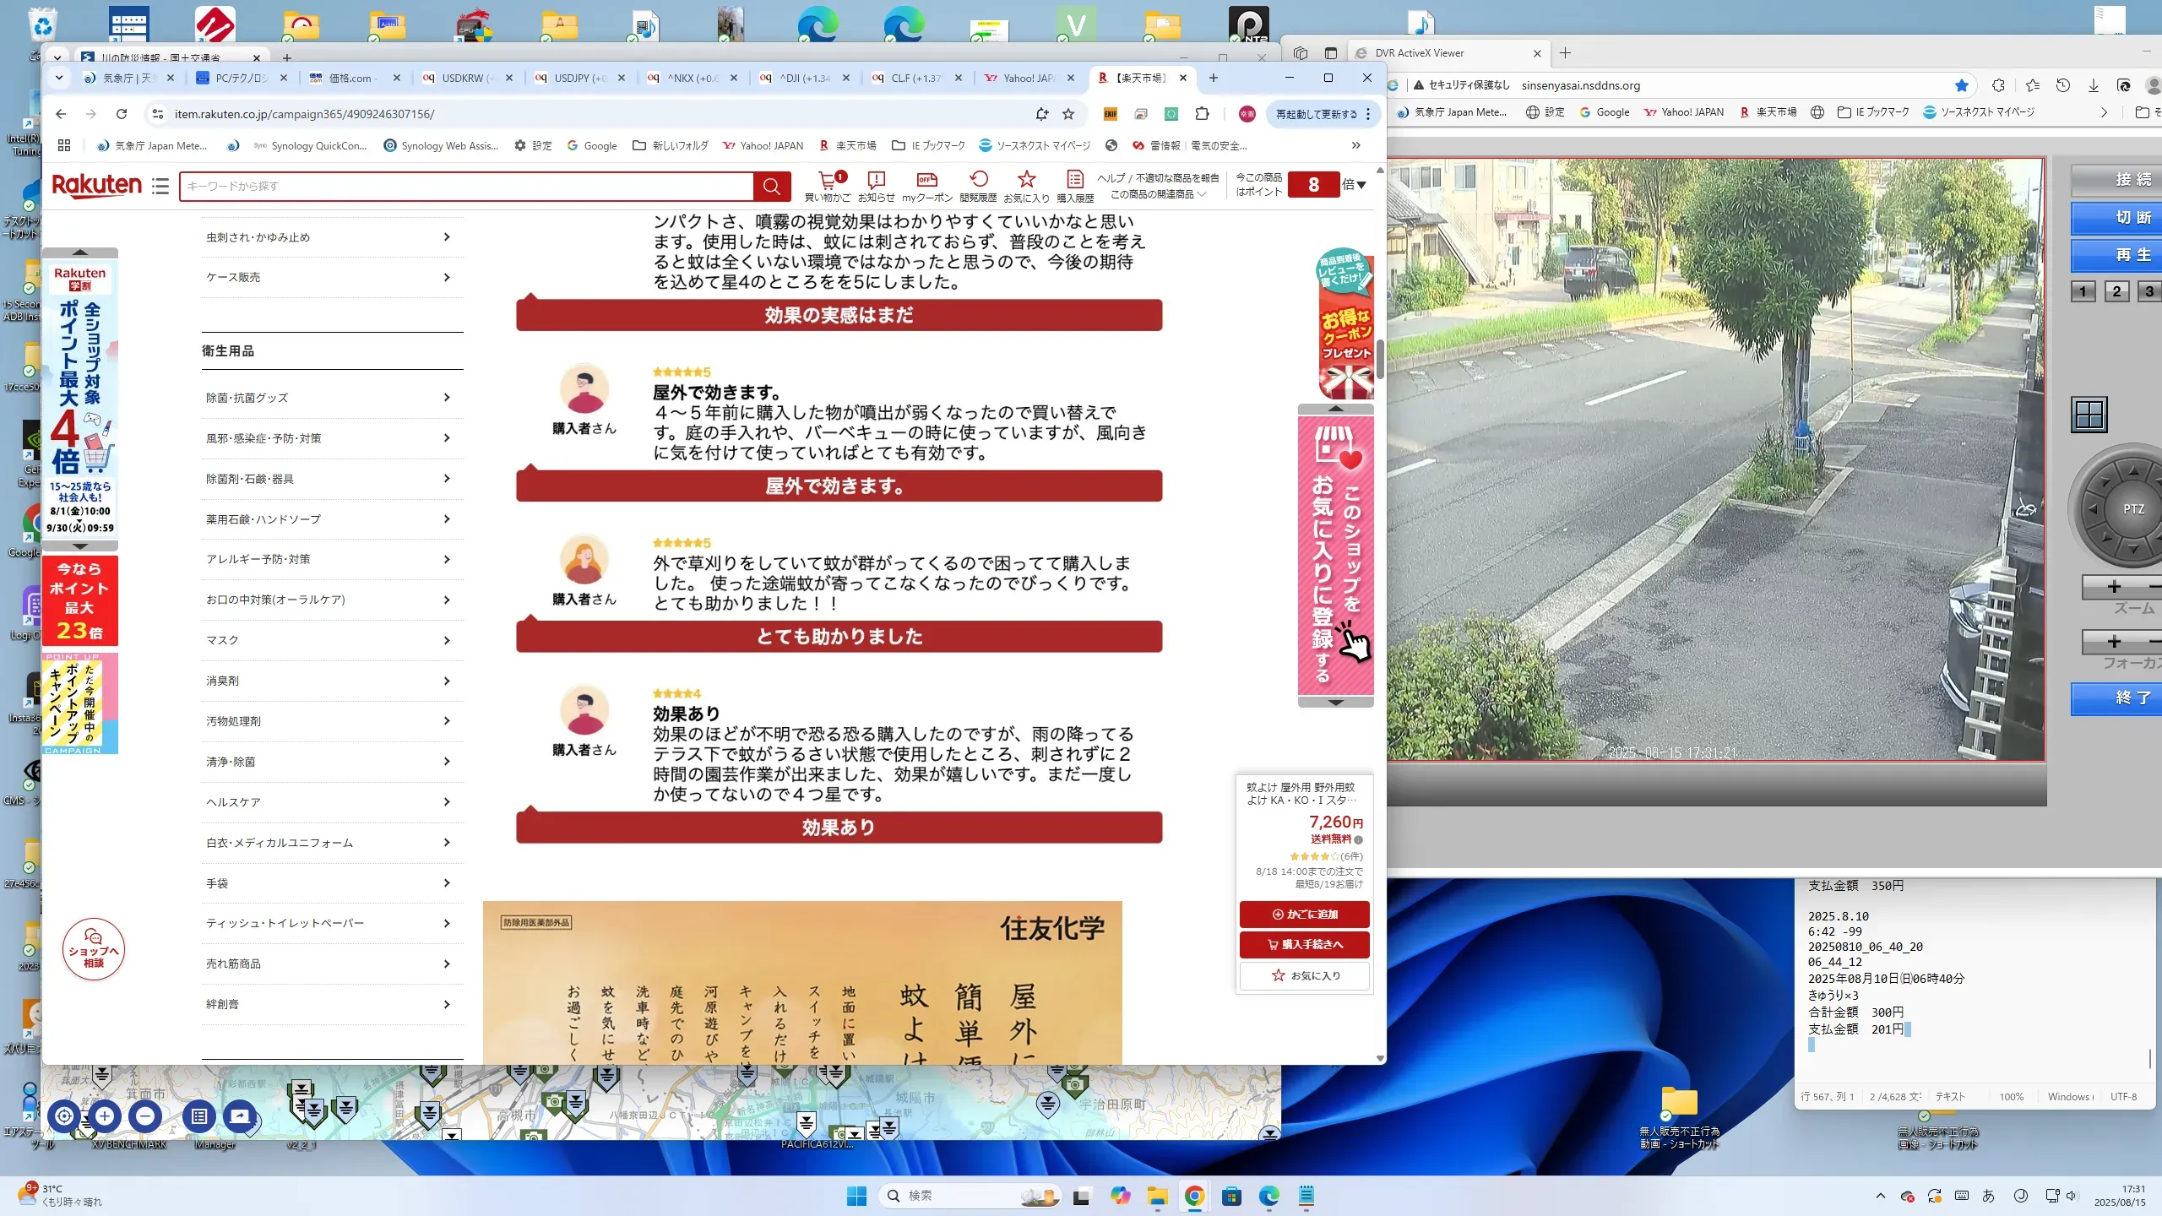Open the Rakuten shopping cart icon
This screenshot has width=2162, height=1216.
pos(828,181)
